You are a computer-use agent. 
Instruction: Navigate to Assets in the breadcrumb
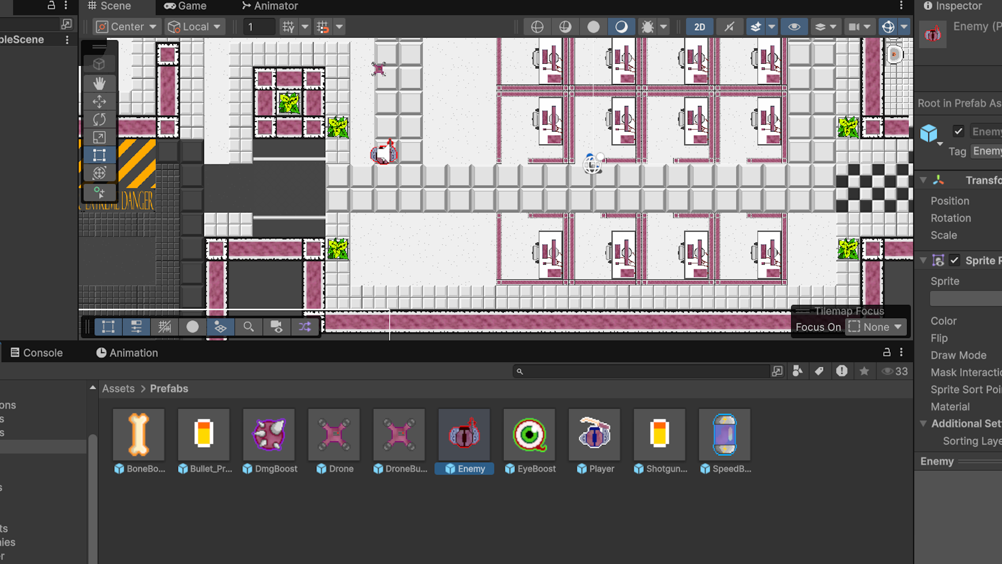coord(118,389)
